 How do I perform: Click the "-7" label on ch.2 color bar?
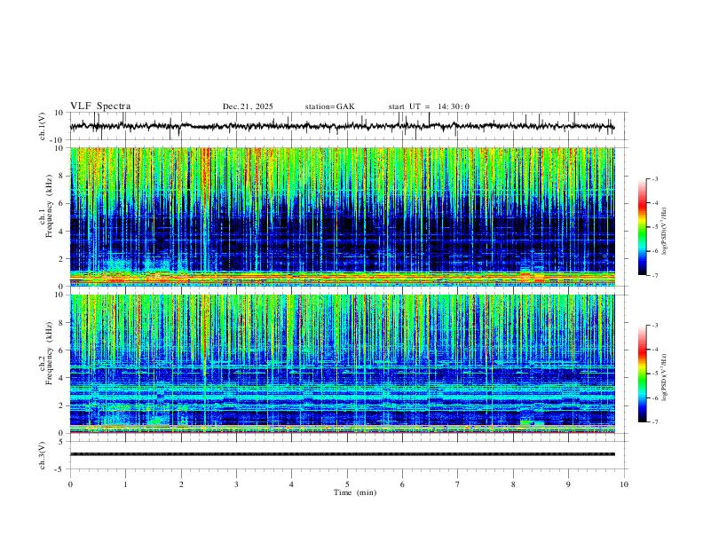[x=655, y=422]
